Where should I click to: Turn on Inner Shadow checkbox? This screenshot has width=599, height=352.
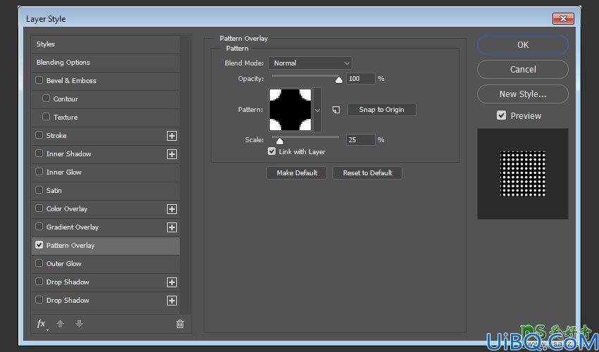39,153
